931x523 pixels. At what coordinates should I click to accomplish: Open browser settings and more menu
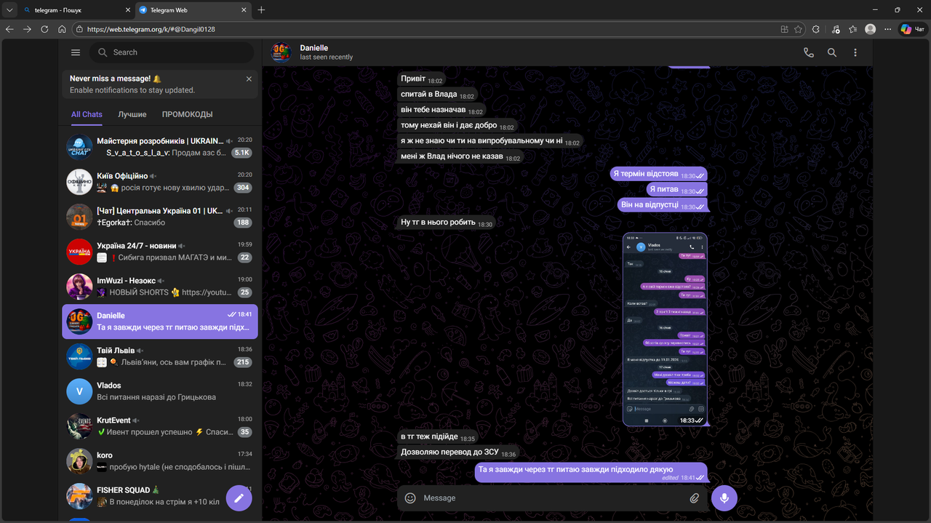[888, 29]
